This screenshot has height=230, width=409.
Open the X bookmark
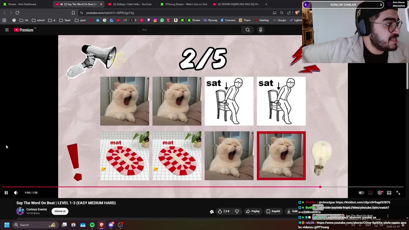[x=133, y=20]
